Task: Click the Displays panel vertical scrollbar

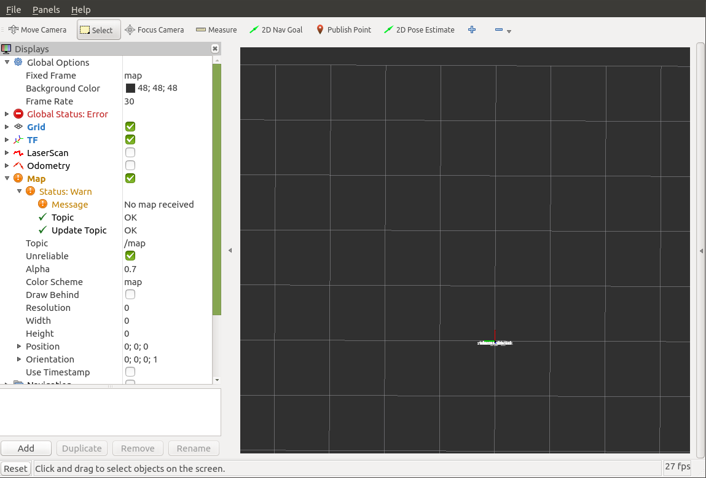Action: coord(216,189)
